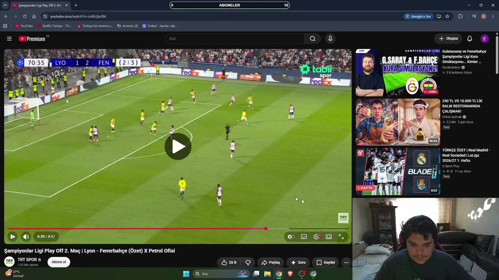Screen dimensions: 499x280
Task: Mute the video with the volume icon
Action: click(x=26, y=236)
